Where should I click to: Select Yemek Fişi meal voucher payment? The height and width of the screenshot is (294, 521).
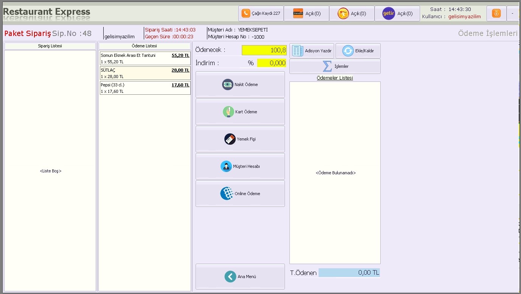[x=240, y=139]
